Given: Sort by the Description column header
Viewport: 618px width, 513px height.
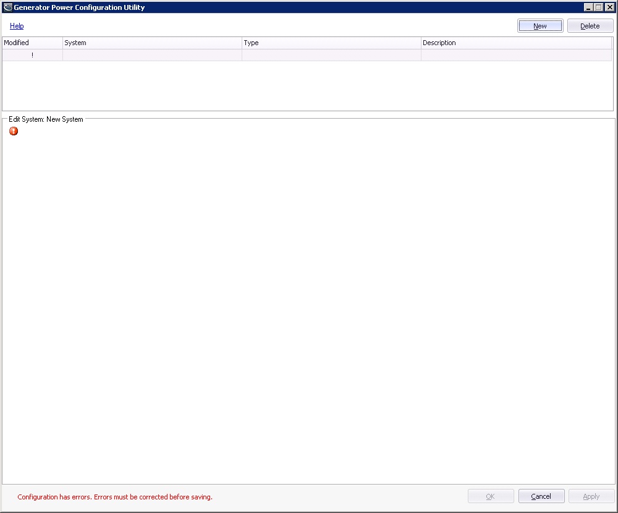Looking at the screenshot, I should pos(516,43).
